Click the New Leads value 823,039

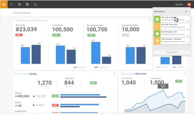click(x=26, y=29)
